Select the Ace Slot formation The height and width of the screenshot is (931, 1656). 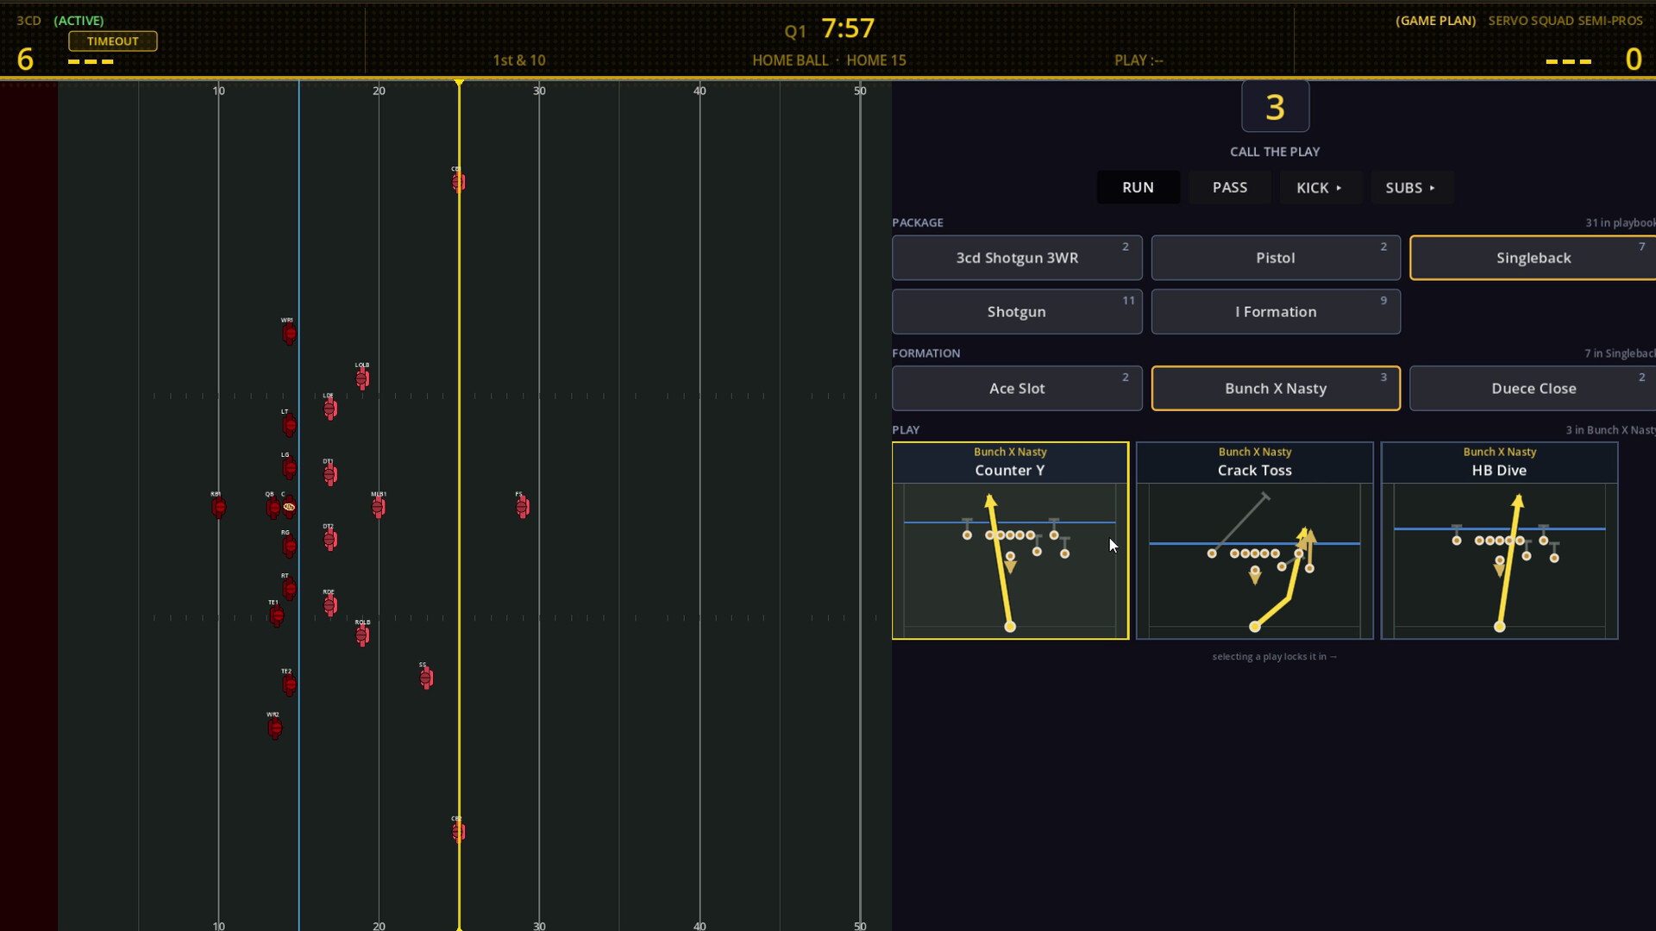[x=1017, y=388]
